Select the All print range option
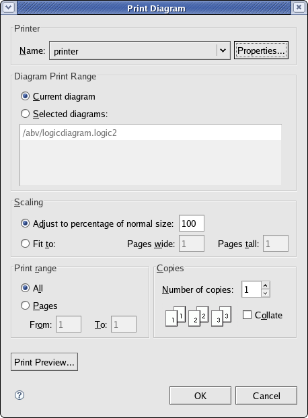This screenshot has width=308, height=418. [x=25, y=288]
